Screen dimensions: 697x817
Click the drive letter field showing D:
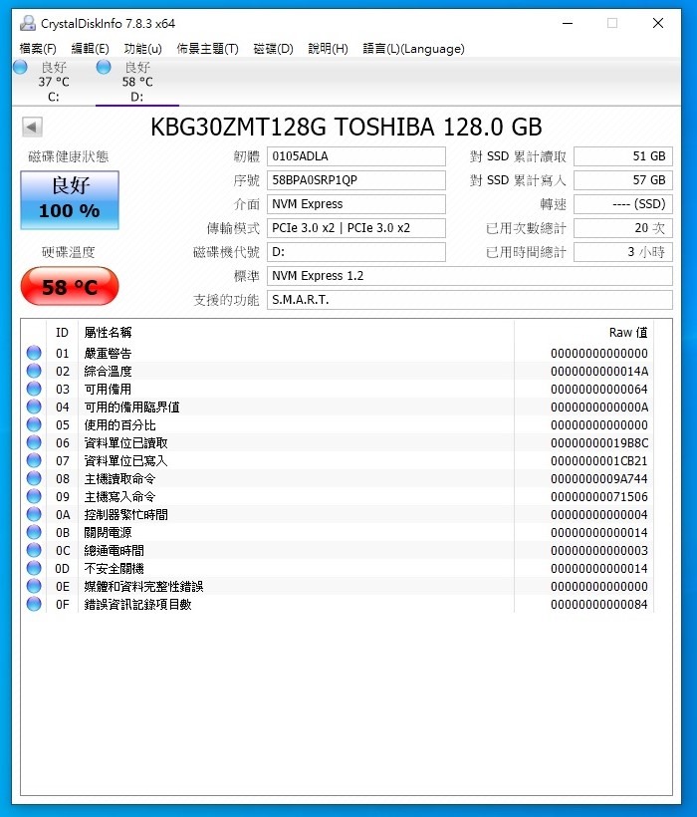pos(356,252)
